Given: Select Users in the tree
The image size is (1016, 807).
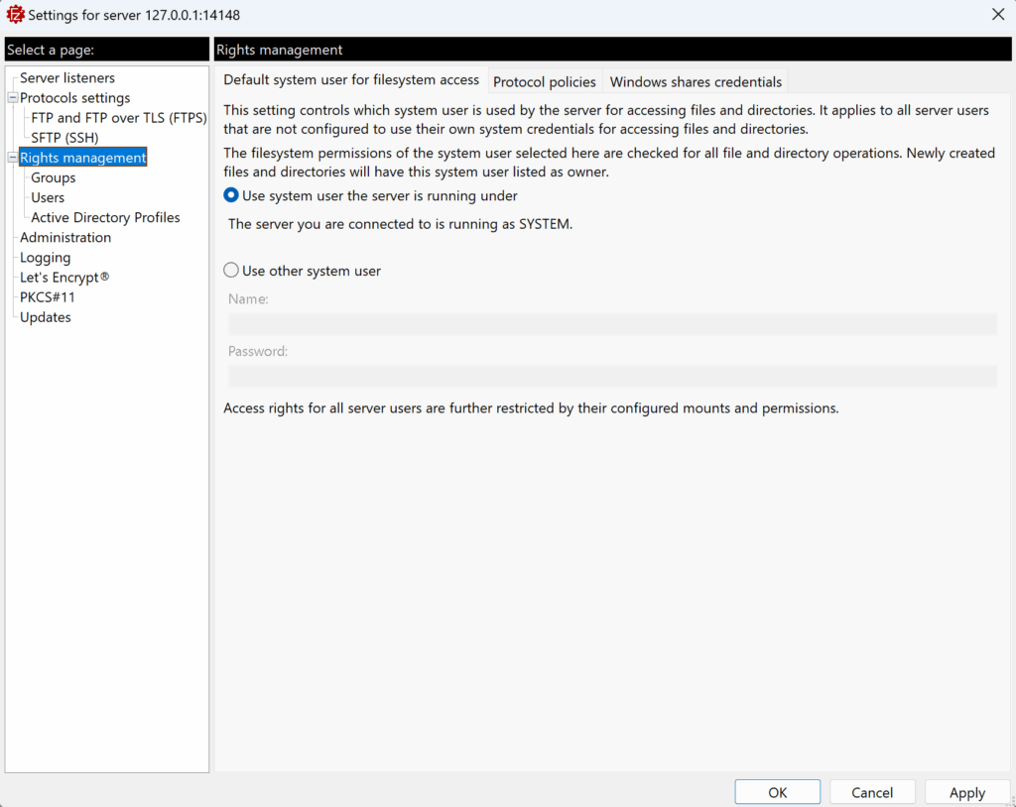Looking at the screenshot, I should 48,197.
